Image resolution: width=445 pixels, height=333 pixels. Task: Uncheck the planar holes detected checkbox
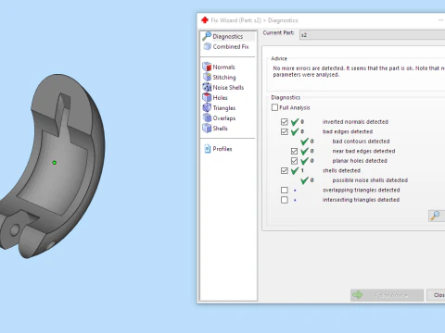pos(294,161)
